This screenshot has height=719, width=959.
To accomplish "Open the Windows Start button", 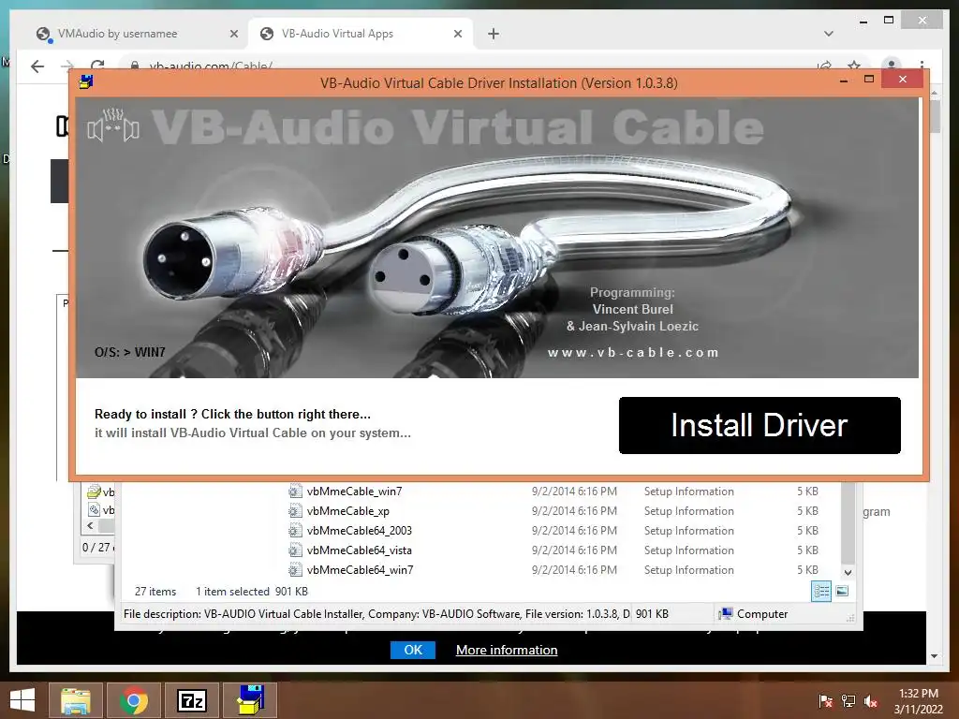I will click(x=22, y=700).
